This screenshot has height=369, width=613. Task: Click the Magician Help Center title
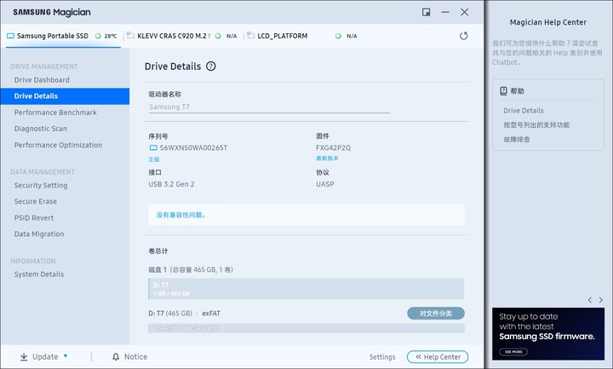tap(548, 22)
